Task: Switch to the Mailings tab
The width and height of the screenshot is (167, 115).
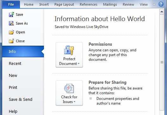Action: (110, 4)
